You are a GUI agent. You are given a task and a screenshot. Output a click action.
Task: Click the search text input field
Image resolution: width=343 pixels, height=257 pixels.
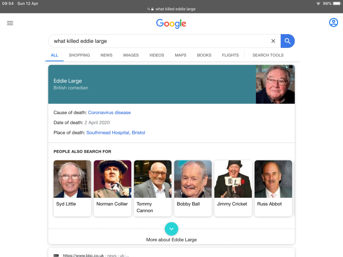[159, 41]
